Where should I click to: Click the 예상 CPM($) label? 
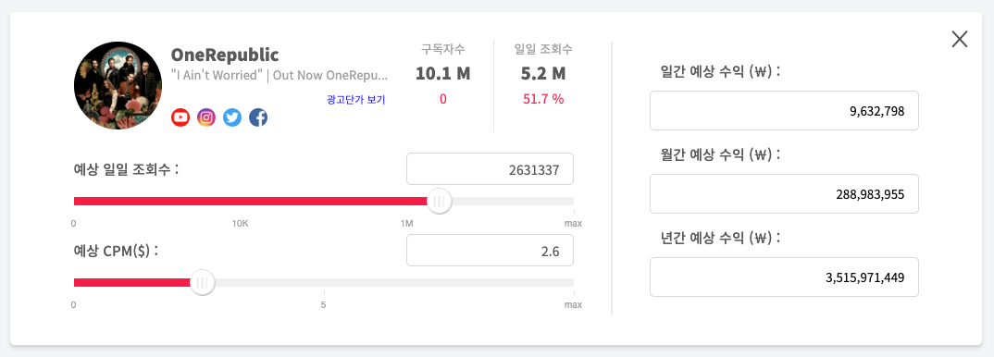pos(116,251)
